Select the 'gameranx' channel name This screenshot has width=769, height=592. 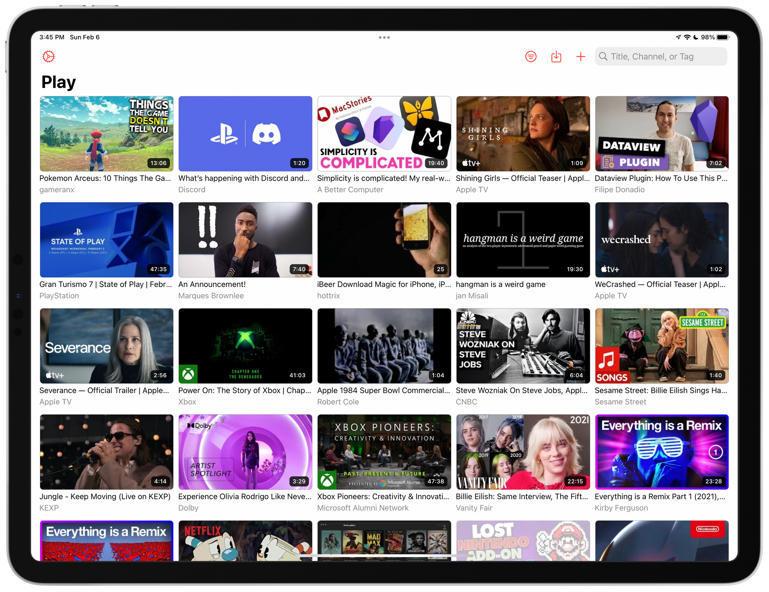coord(57,190)
